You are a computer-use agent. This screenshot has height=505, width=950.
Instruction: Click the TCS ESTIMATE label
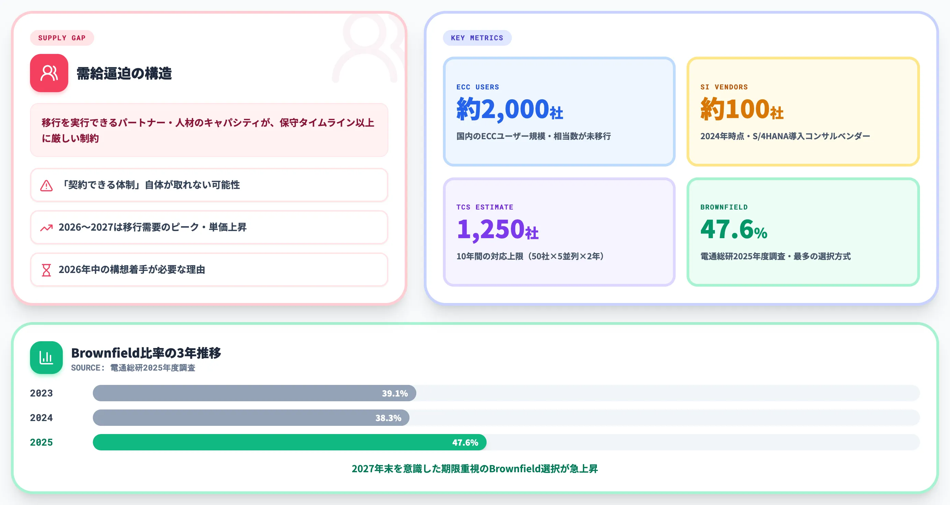coord(485,207)
